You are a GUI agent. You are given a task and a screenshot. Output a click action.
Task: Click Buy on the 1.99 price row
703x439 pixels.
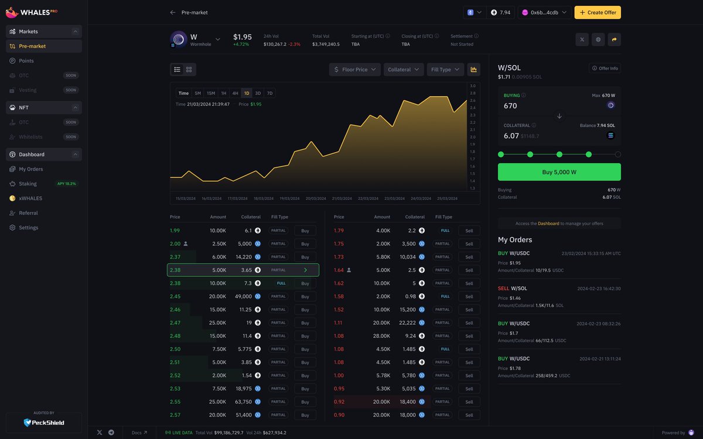pos(305,231)
